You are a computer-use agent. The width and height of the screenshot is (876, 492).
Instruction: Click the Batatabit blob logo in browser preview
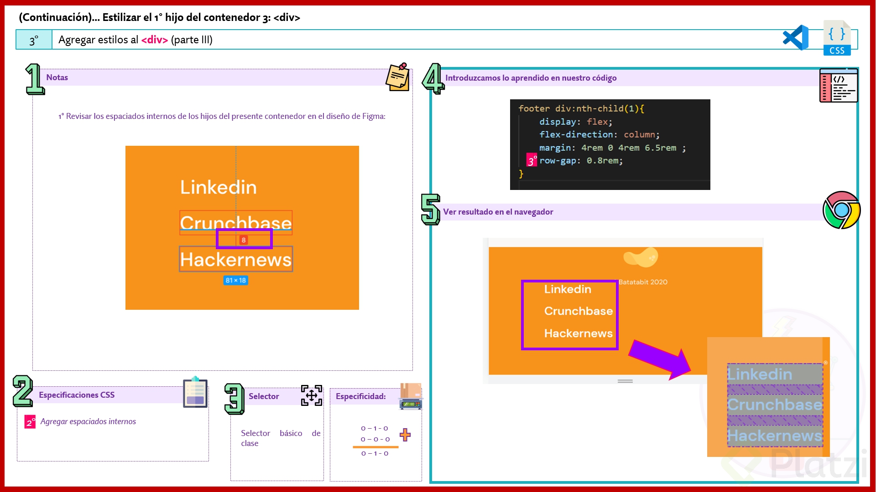coord(641,257)
